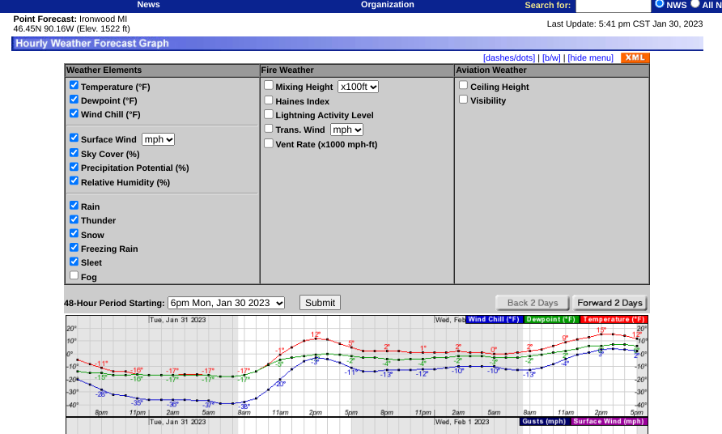Click the purple Surface Wind (mph) legend swatch
Image resolution: width=722 pixels, height=434 pixels.
pyautogui.click(x=609, y=422)
